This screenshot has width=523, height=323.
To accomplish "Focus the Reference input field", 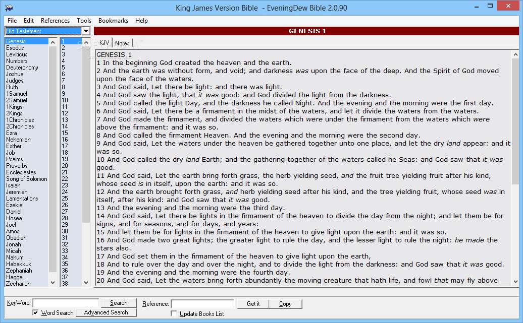I will [202, 304].
